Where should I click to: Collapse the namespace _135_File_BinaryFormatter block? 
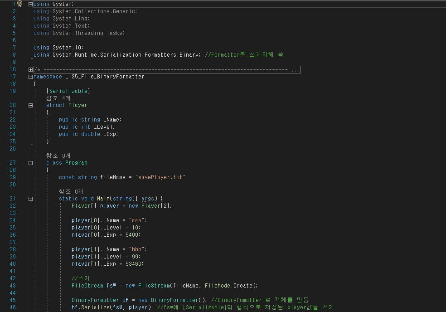pyautogui.click(x=30, y=77)
